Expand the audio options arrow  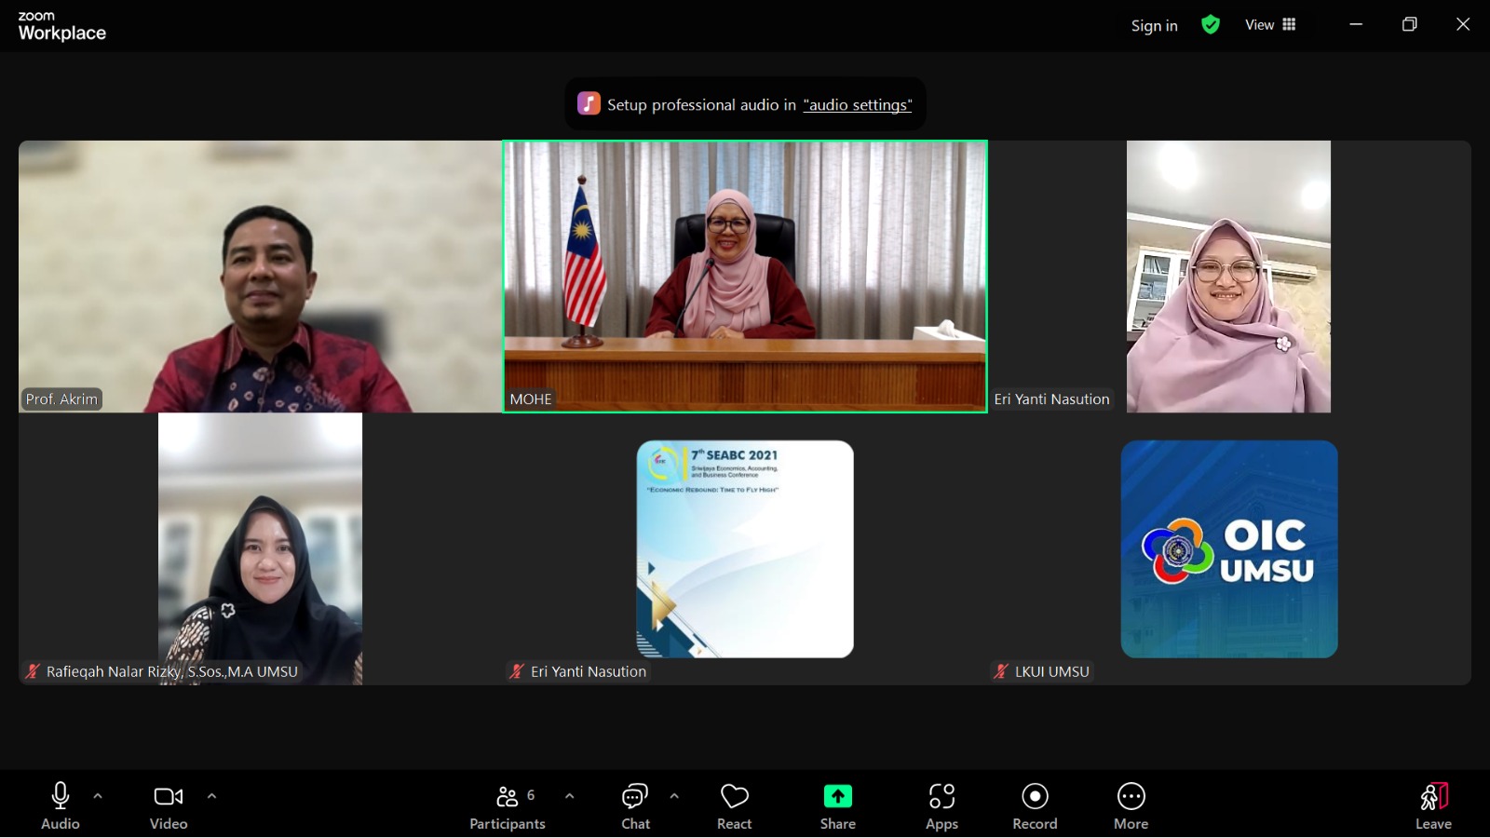pos(98,796)
